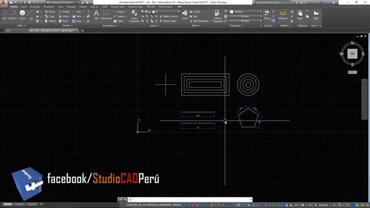Click the Erase icon in Modify panel

(x=88, y=12)
